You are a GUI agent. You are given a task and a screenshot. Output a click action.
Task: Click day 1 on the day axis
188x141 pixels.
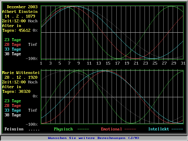[41, 63]
